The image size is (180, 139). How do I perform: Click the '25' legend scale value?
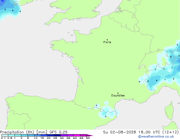(55, 138)
